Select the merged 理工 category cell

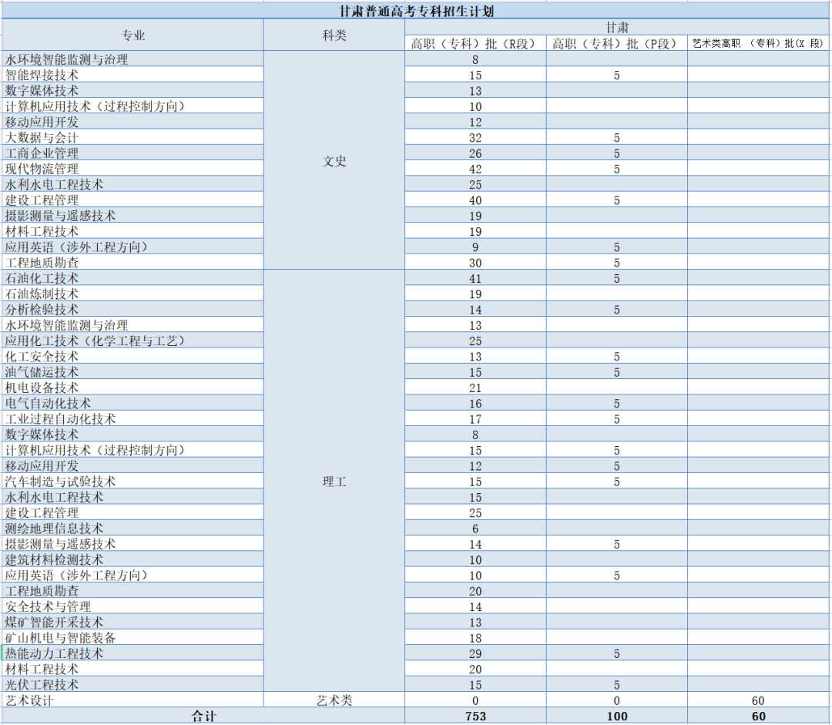(334, 482)
